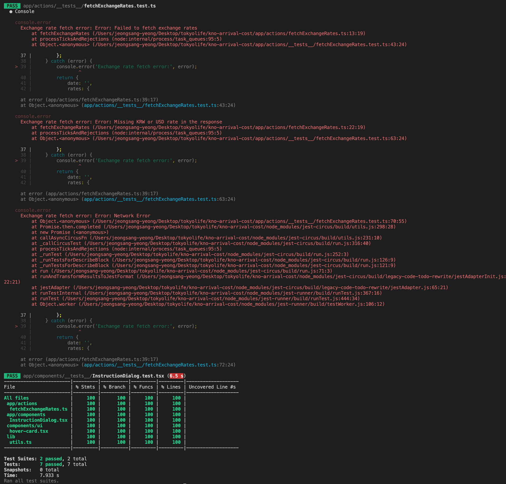Image resolution: width=506 pixels, height=484 pixels.
Task: Click the red 6.5 s duration badge
Action: coord(176,376)
